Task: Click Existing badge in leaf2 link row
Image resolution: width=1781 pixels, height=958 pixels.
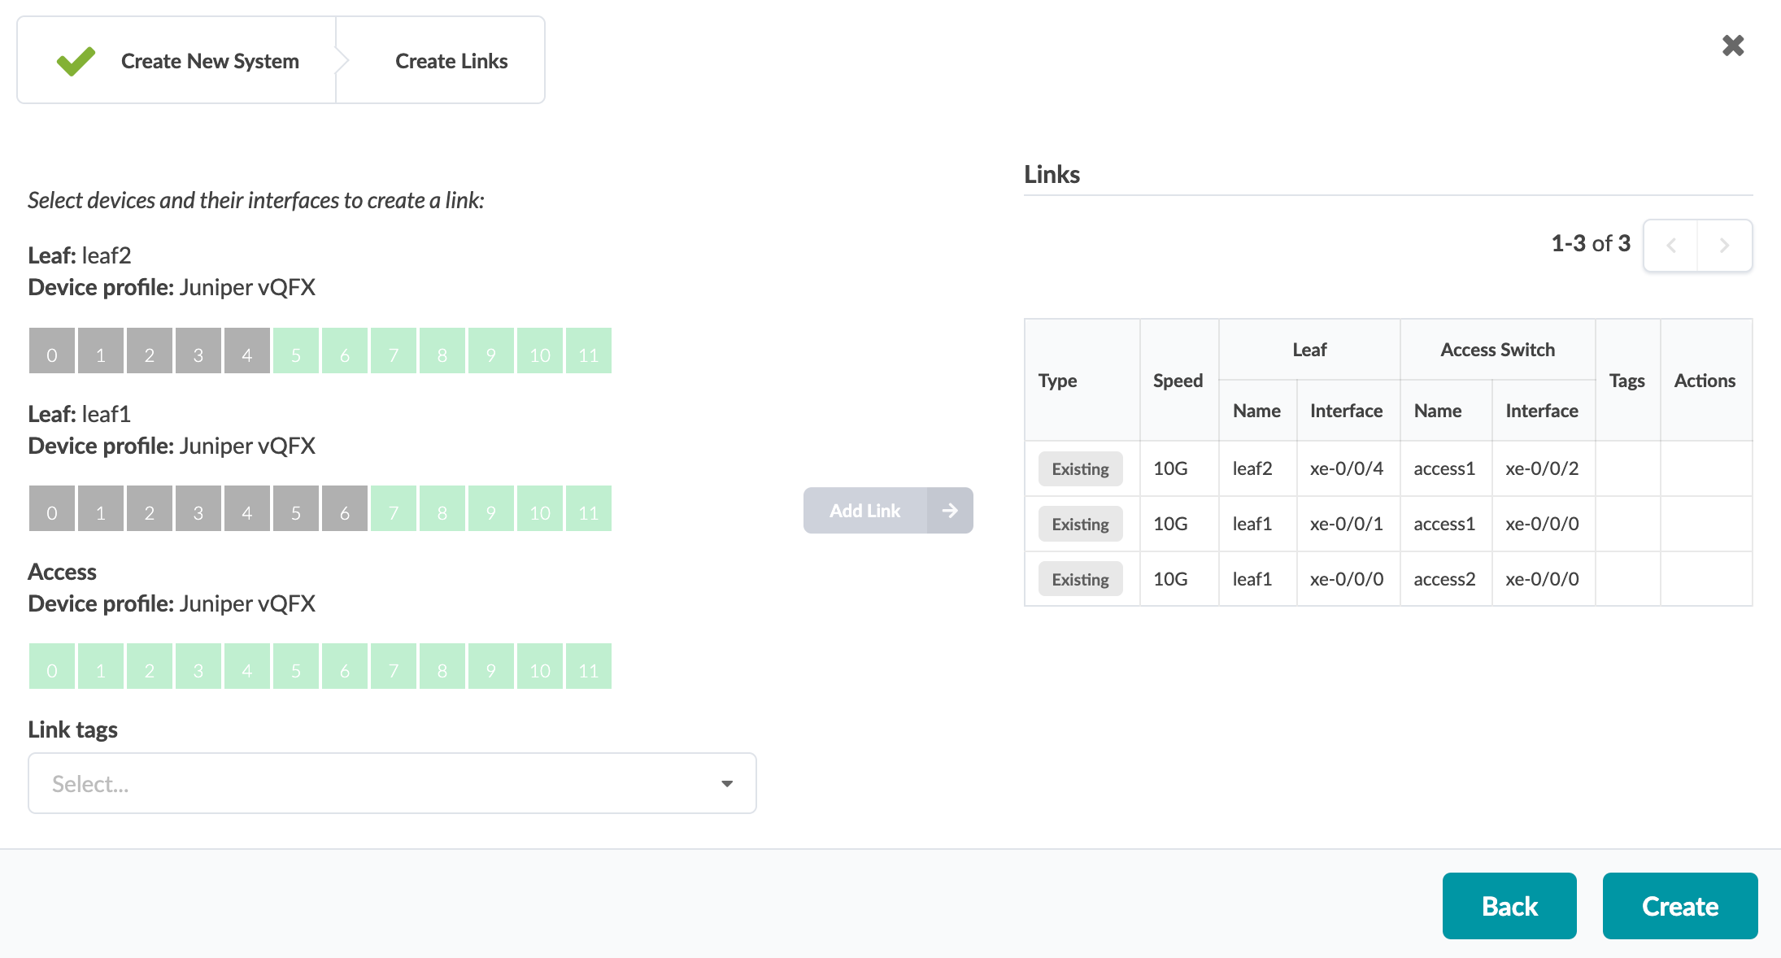Action: click(1080, 469)
